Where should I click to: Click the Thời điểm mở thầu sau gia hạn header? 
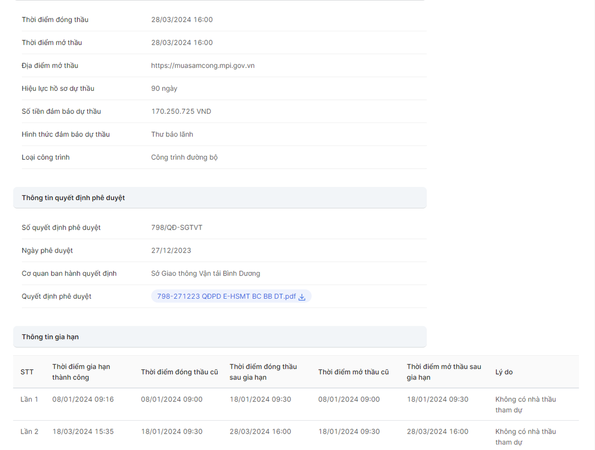[444, 372]
